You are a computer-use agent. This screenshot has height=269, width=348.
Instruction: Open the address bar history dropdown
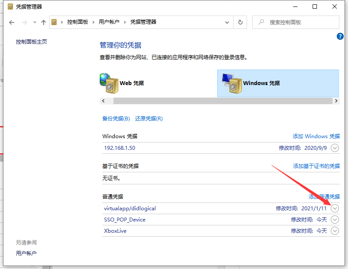(x=227, y=22)
